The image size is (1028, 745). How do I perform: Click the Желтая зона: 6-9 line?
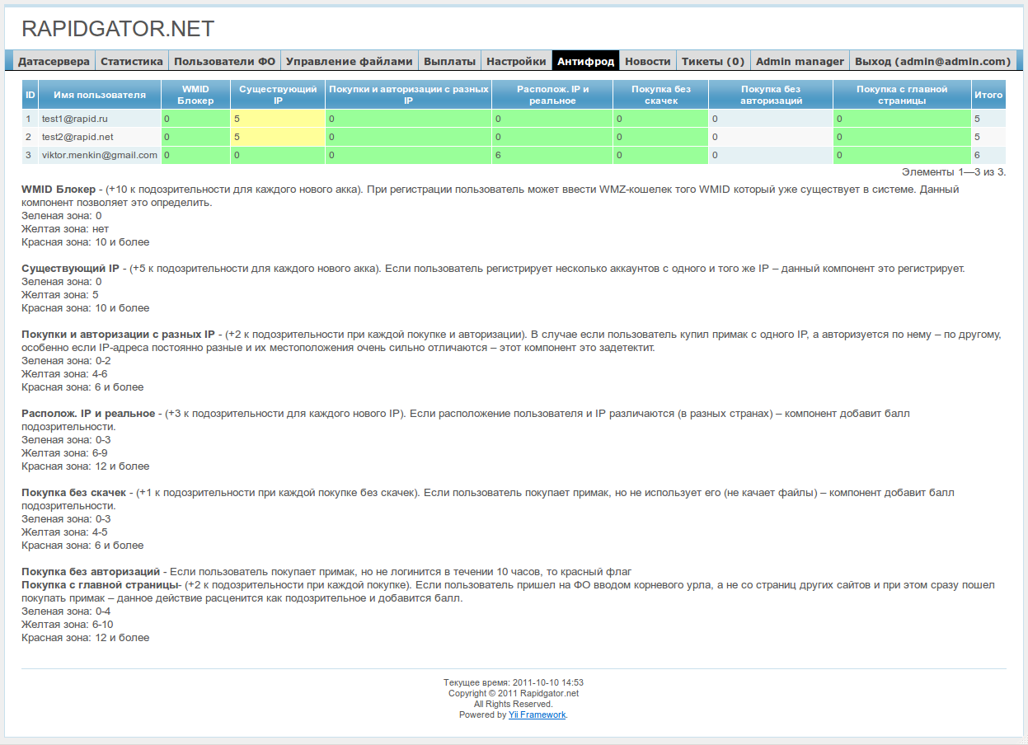tap(64, 453)
